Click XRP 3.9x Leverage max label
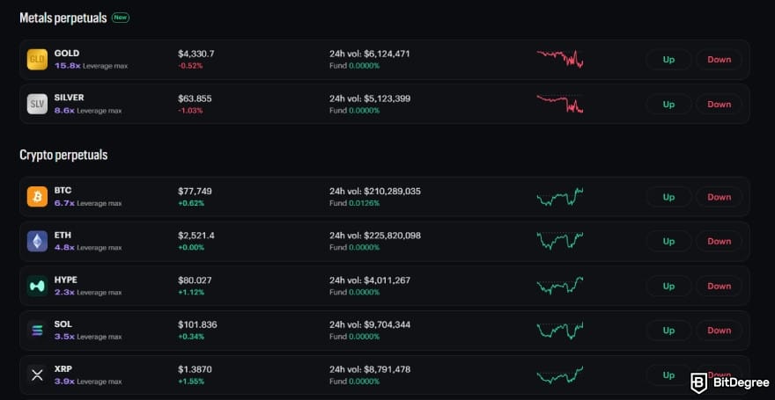This screenshot has height=400, width=775. point(88,382)
